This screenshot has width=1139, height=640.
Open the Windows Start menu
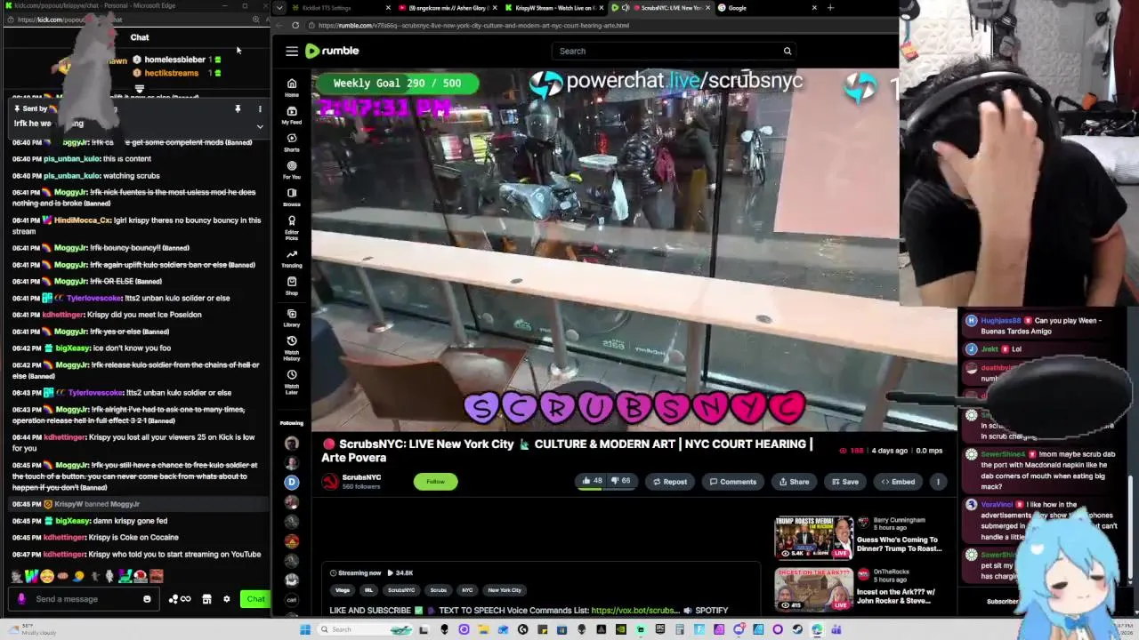[x=305, y=629]
